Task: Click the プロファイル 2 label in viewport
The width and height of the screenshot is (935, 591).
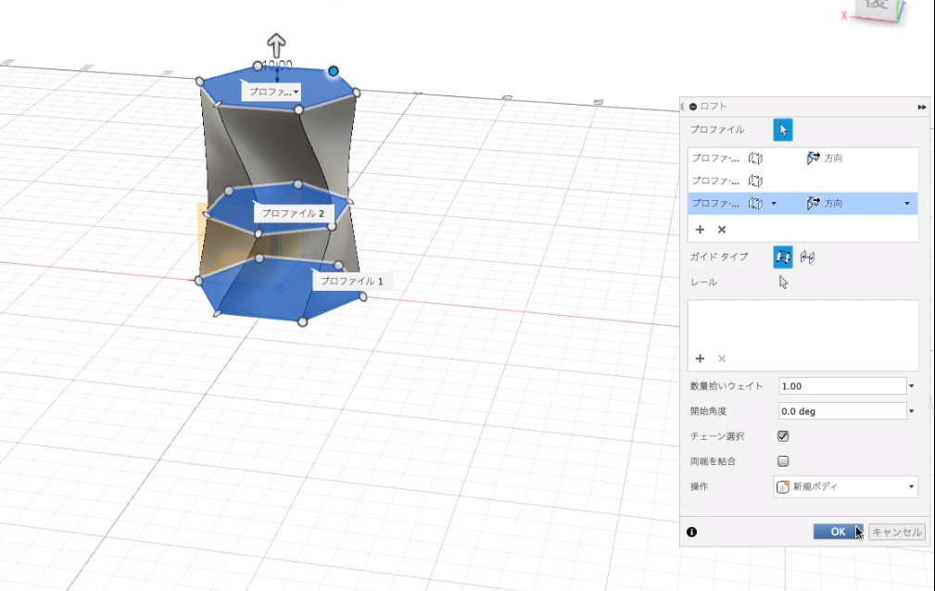Action: point(293,213)
